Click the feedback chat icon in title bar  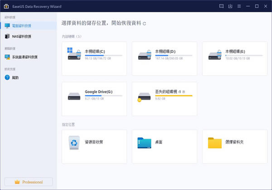(221, 6)
